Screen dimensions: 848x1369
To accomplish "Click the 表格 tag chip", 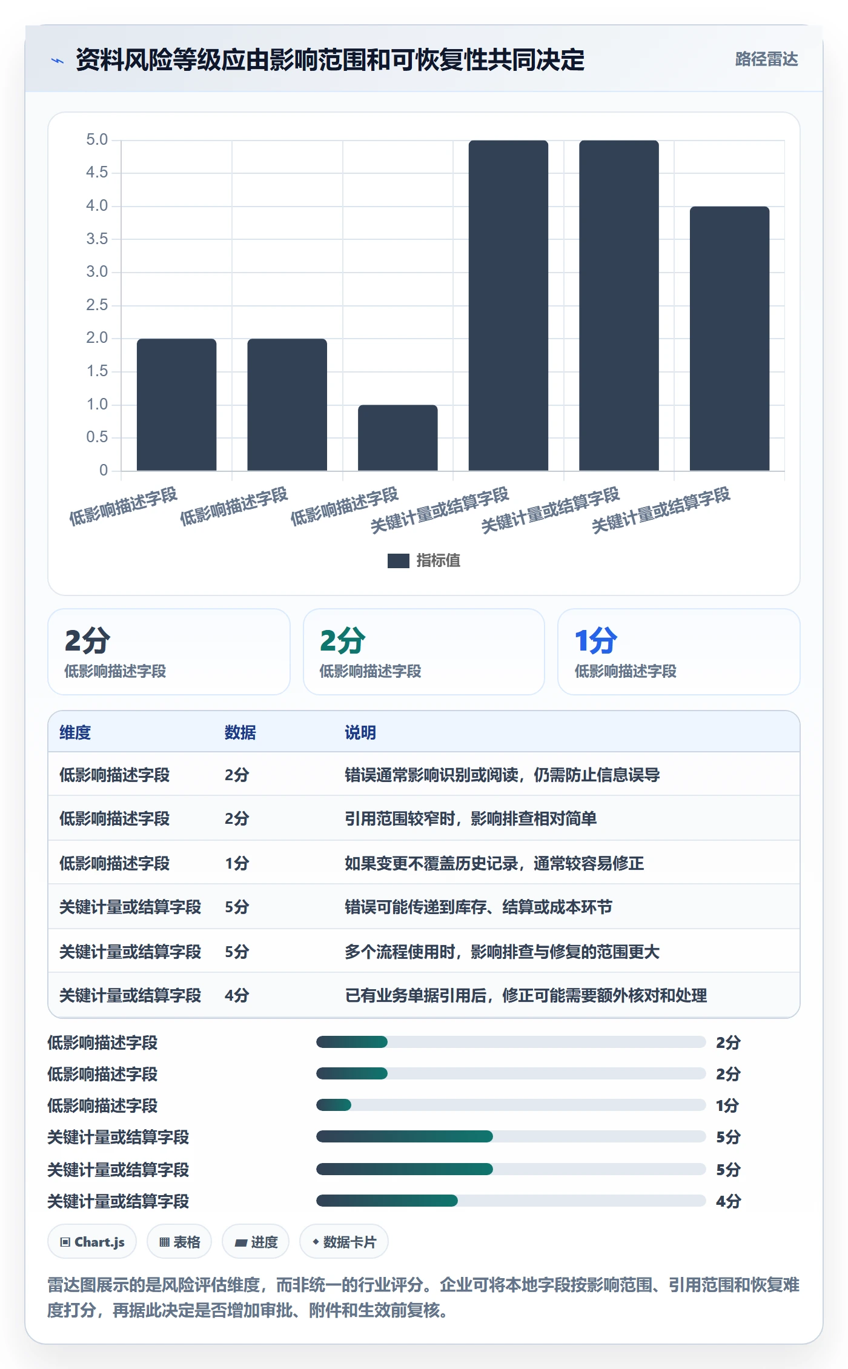I will [x=179, y=1242].
